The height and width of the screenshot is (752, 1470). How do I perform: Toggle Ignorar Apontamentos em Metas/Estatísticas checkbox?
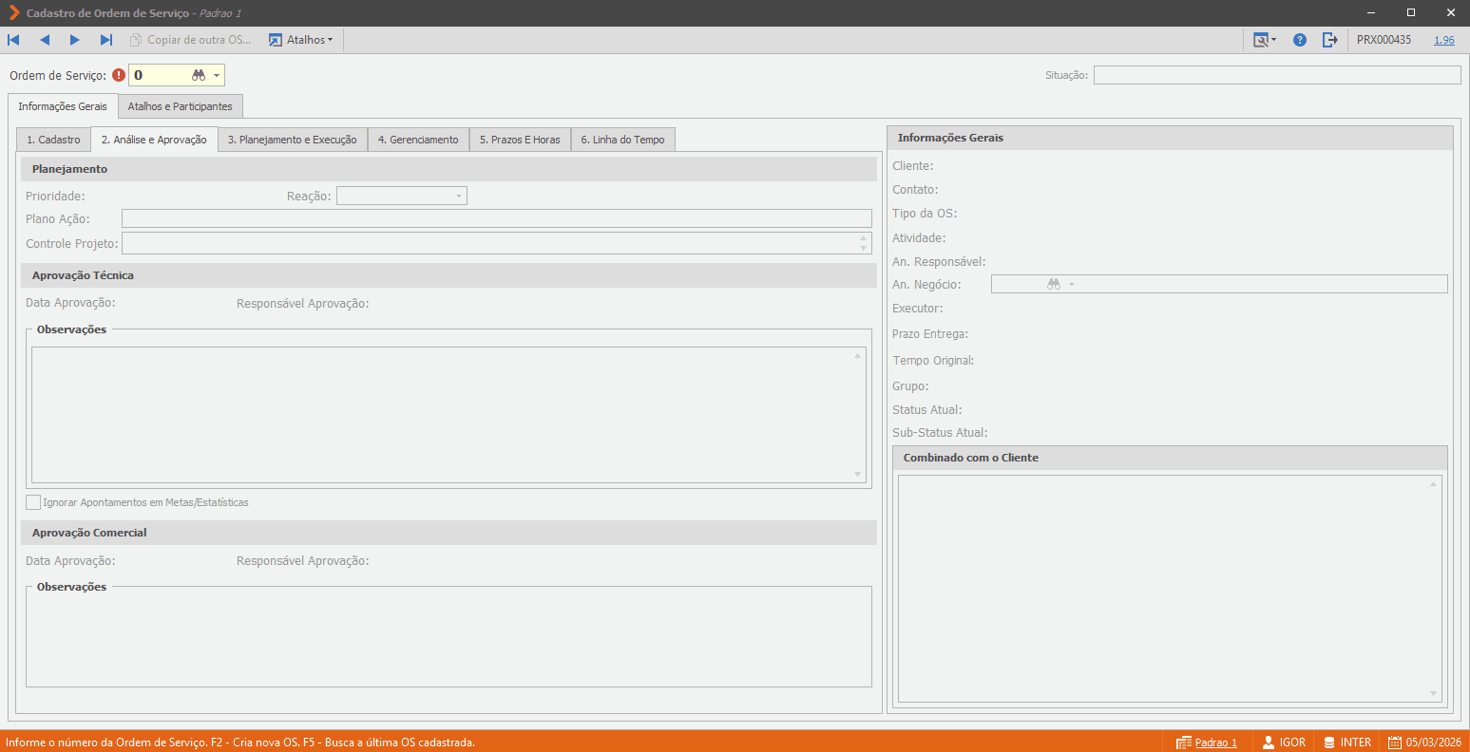pyautogui.click(x=33, y=502)
